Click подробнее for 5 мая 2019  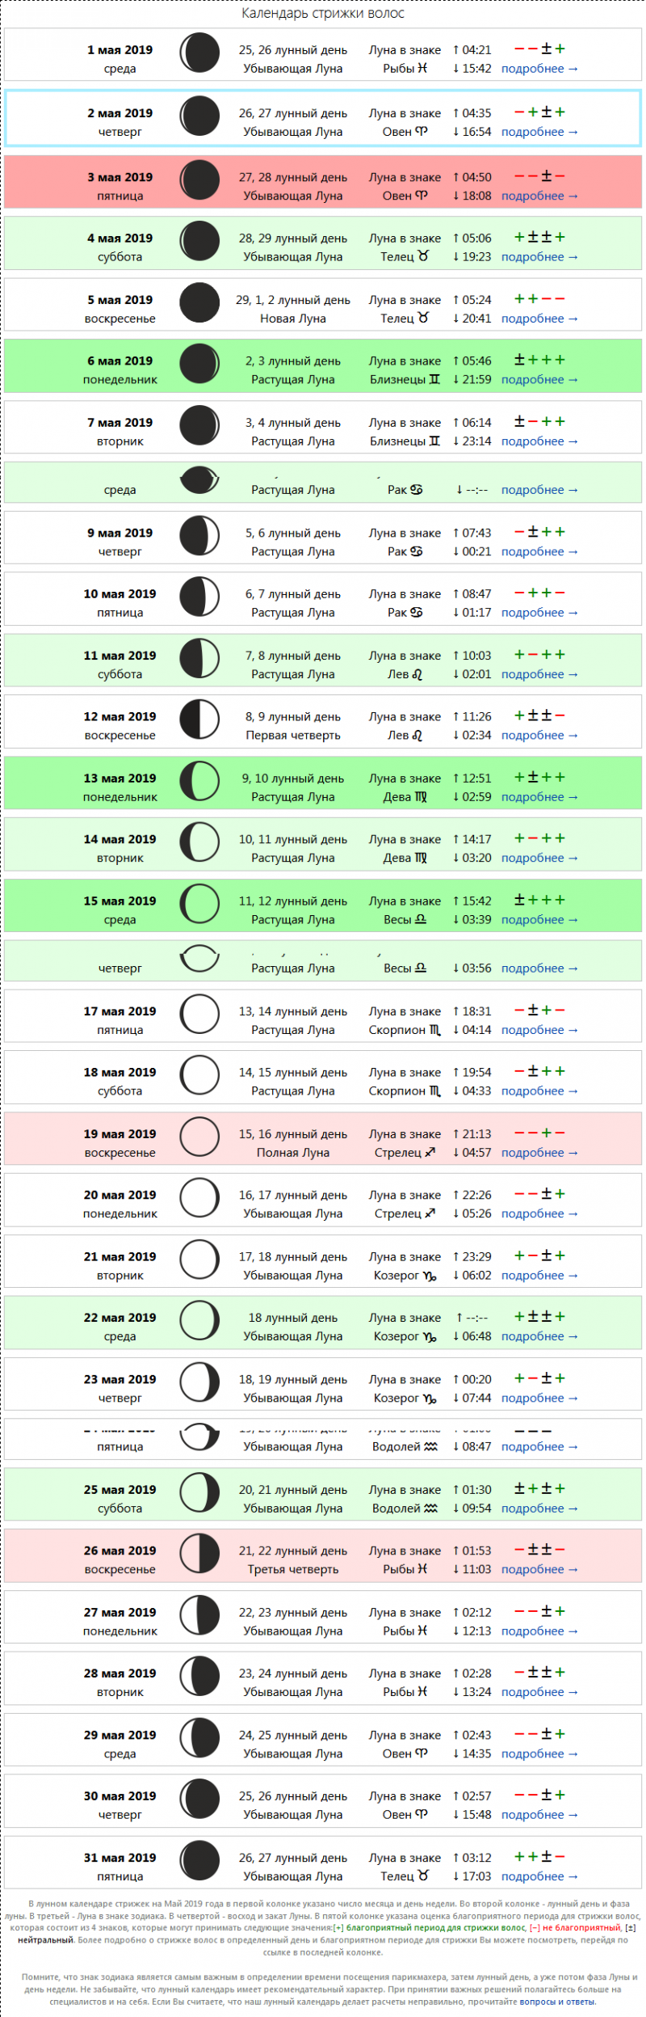[539, 319]
